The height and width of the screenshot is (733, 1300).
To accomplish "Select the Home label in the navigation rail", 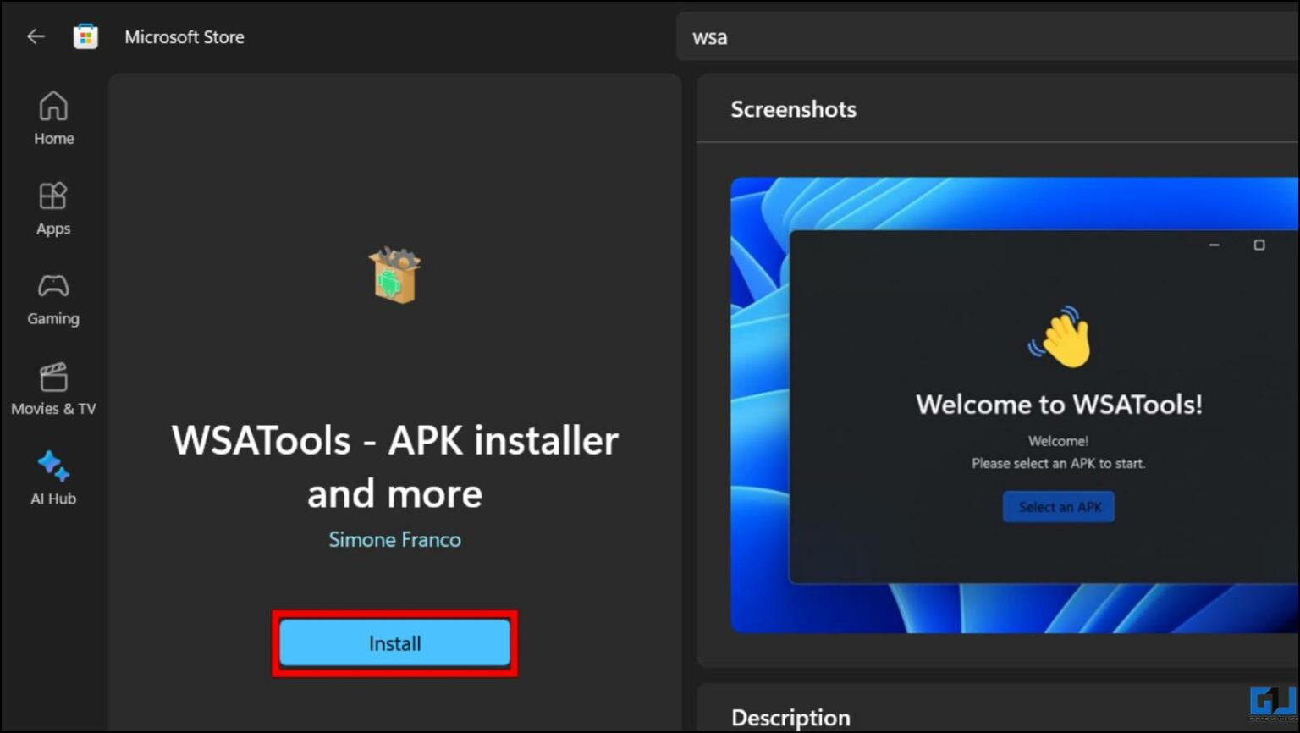I will point(52,138).
